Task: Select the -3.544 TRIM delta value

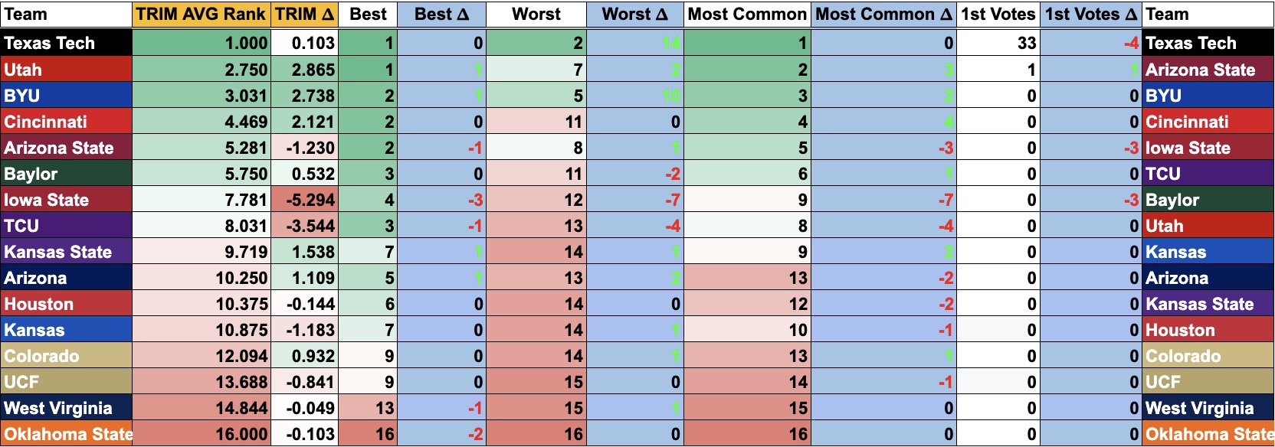Action: tap(305, 226)
